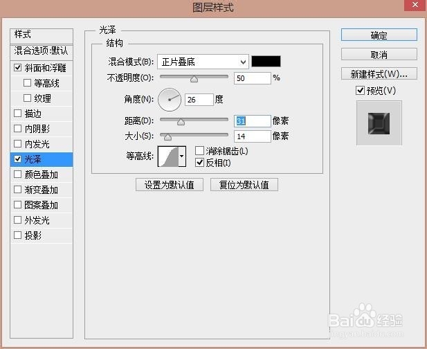Click the style preview thumbnail

[x=379, y=123]
